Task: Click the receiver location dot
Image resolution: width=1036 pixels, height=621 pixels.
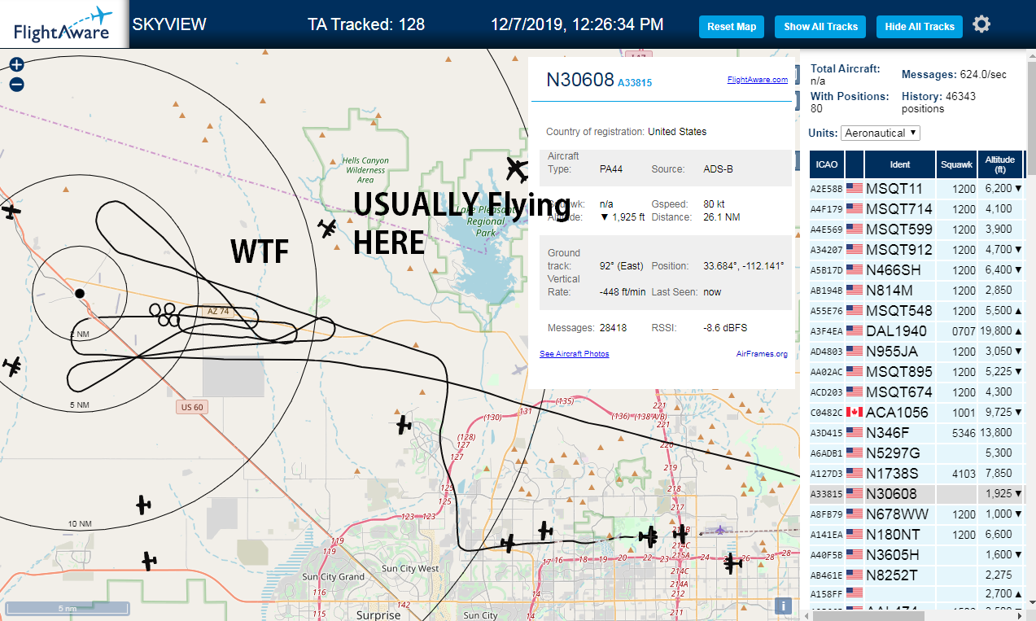Action: [x=79, y=292]
